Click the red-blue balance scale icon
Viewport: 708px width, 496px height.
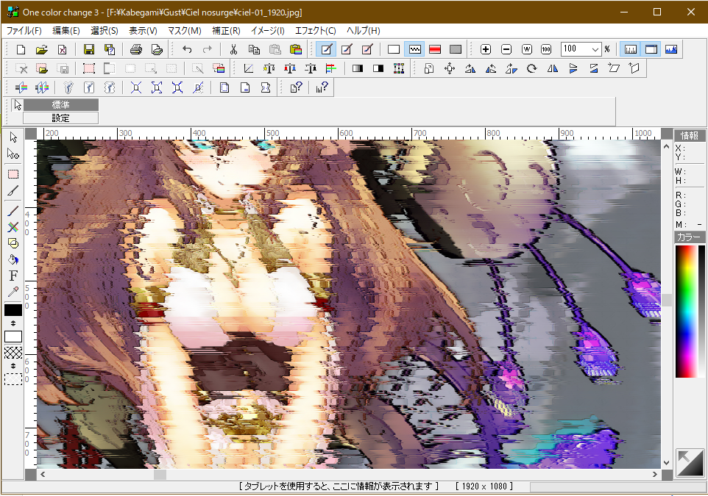290,68
